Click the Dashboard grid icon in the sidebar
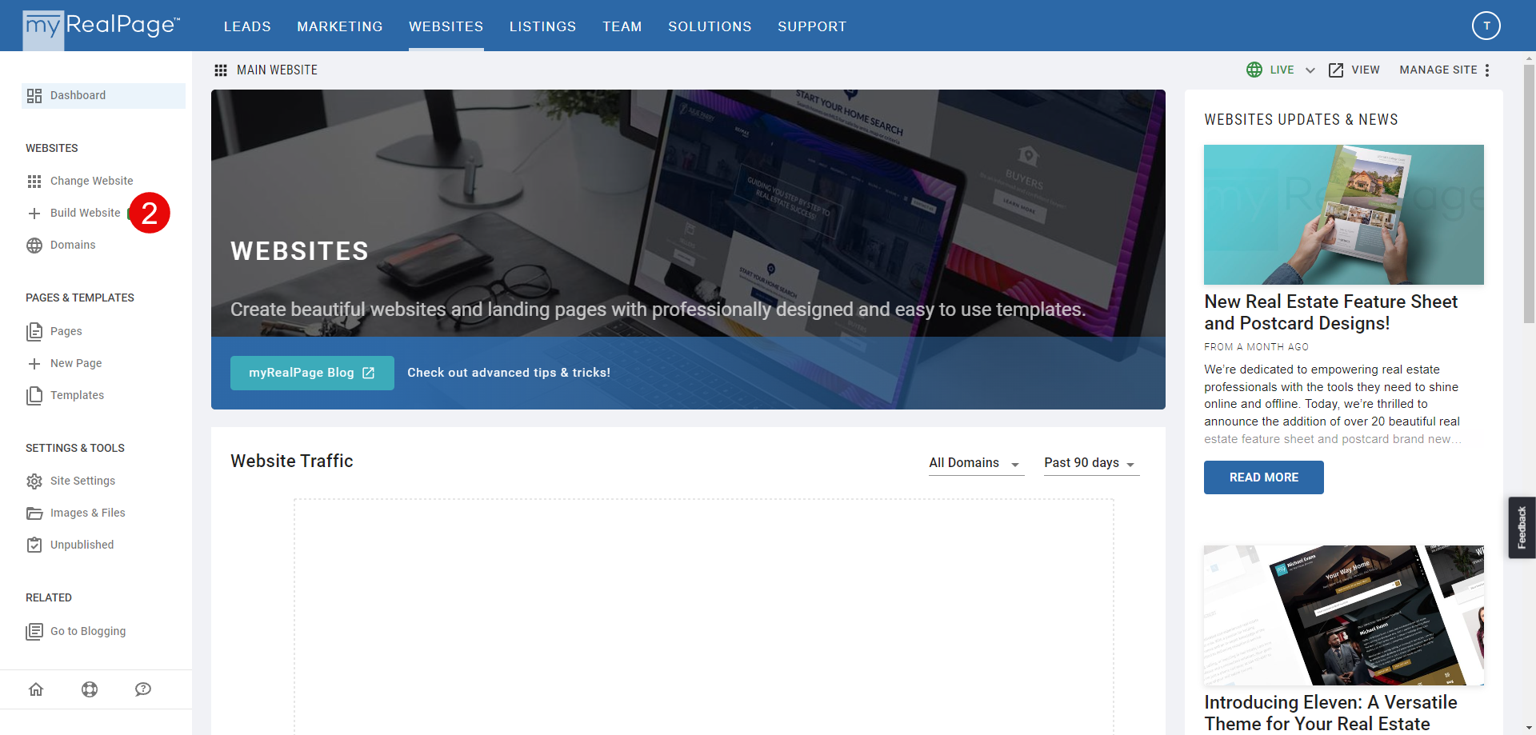Screen dimensions: 1536x735 pyautogui.click(x=34, y=96)
